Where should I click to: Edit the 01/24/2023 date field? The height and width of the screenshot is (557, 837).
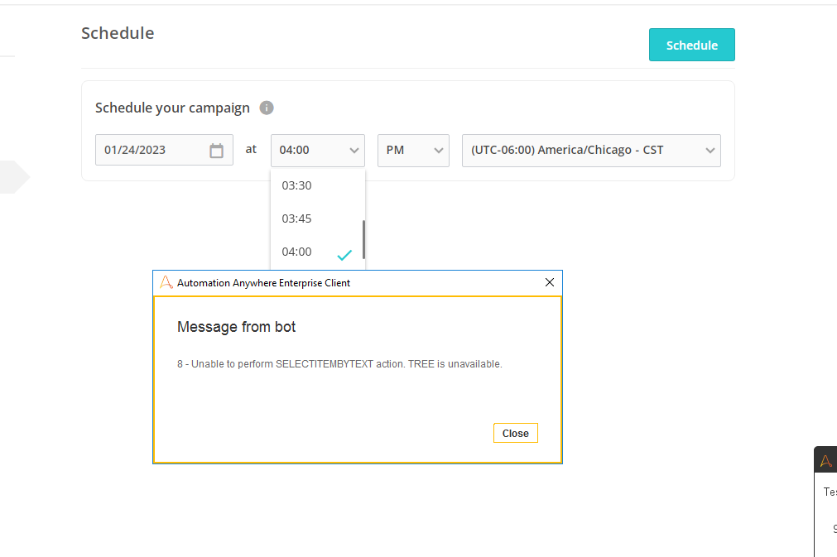click(164, 150)
